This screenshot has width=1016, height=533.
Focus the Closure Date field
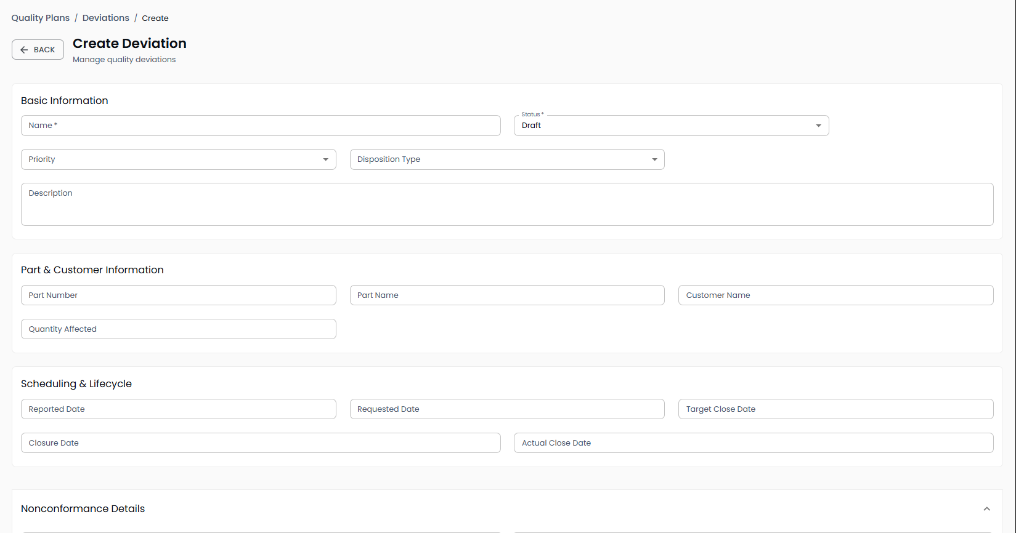(260, 443)
